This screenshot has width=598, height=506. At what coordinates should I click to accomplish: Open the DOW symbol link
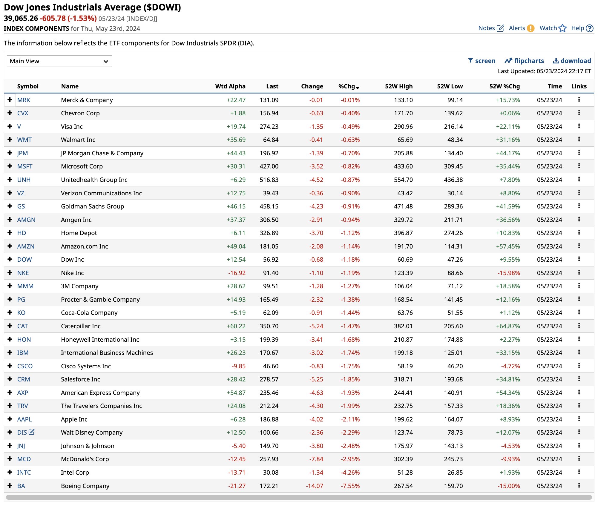[24, 260]
